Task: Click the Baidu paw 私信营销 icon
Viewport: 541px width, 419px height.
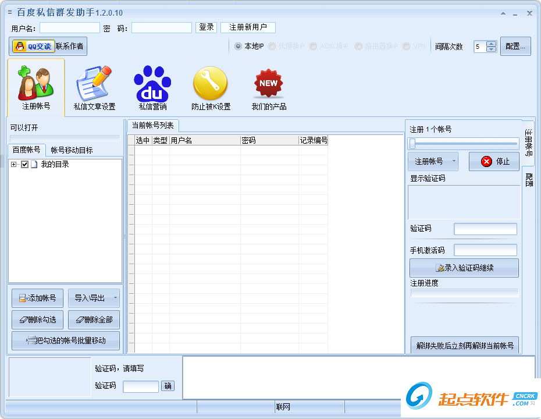Action: point(152,84)
